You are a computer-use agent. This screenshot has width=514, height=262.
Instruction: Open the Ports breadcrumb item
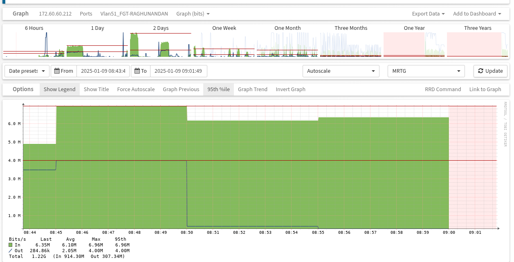pyautogui.click(x=86, y=14)
